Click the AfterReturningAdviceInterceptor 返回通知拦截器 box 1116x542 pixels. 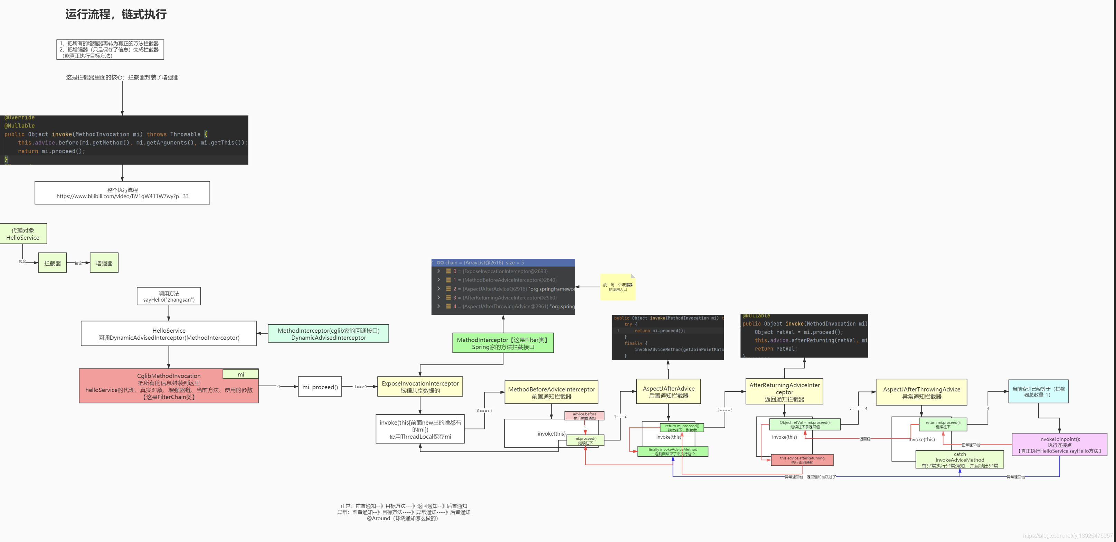(x=784, y=392)
